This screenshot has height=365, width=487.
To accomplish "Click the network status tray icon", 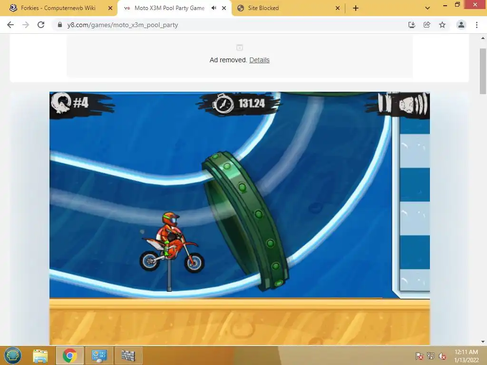I will tap(431, 356).
